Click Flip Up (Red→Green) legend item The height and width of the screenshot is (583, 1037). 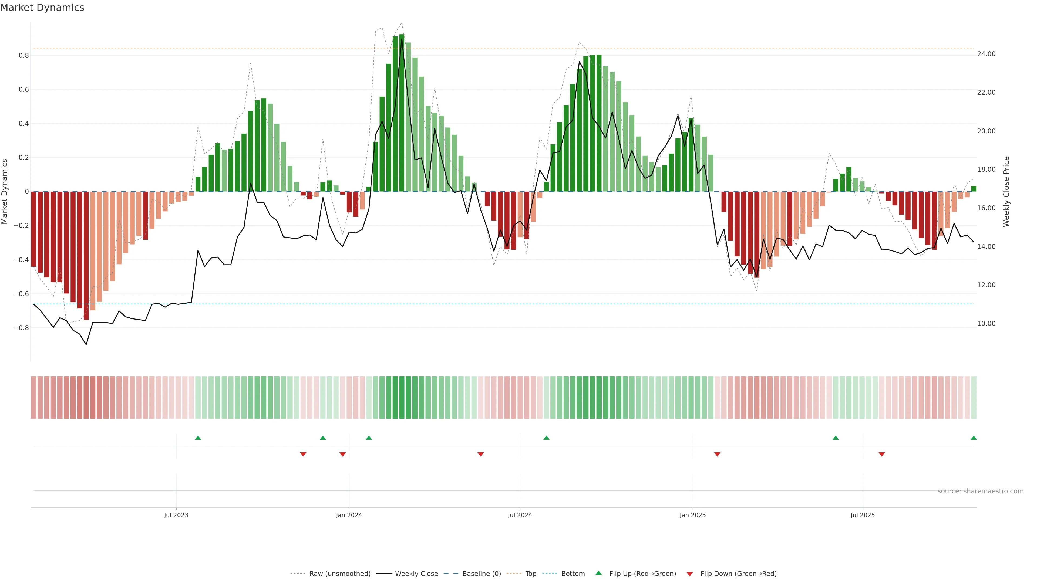click(x=642, y=574)
